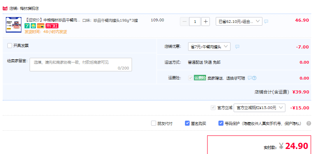
Task: Click the green shield guarantee badge
Action: [x=33, y=26]
